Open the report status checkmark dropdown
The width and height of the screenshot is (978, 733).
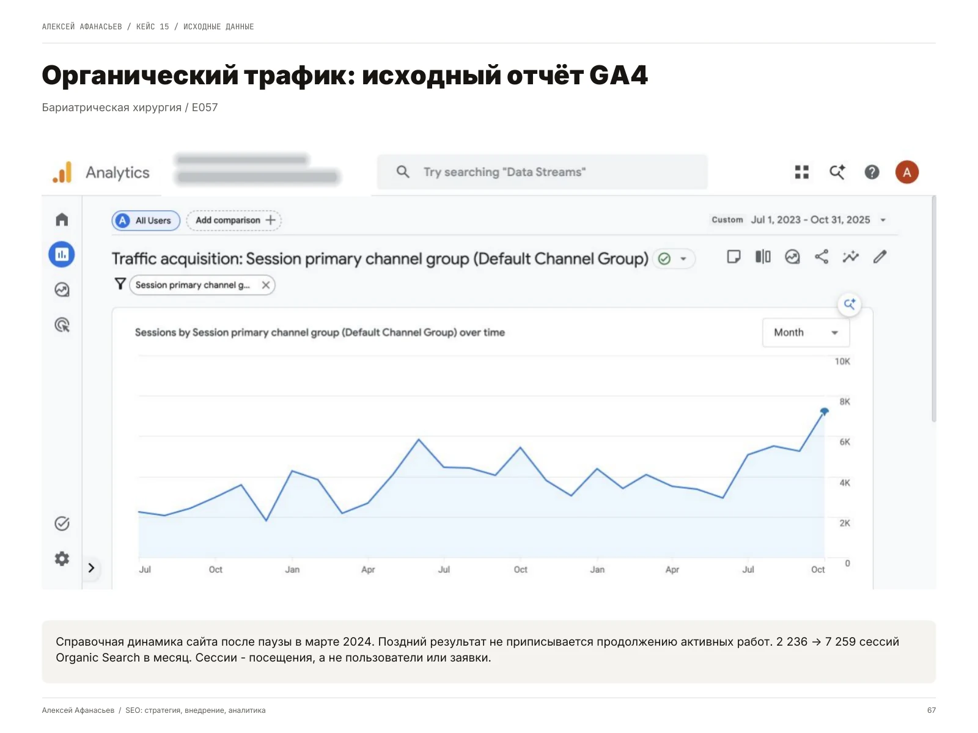coord(674,259)
